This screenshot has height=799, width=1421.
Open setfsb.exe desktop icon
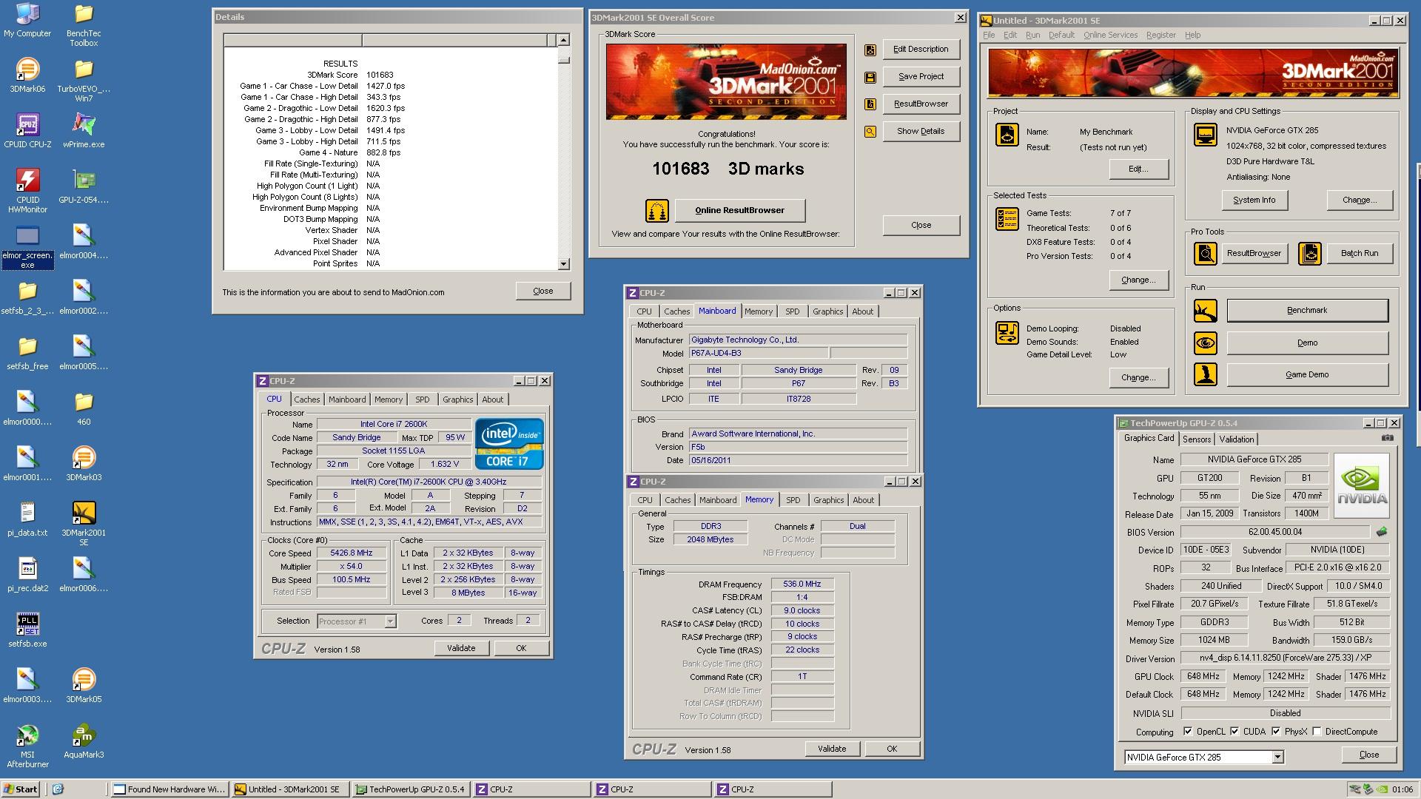point(27,630)
